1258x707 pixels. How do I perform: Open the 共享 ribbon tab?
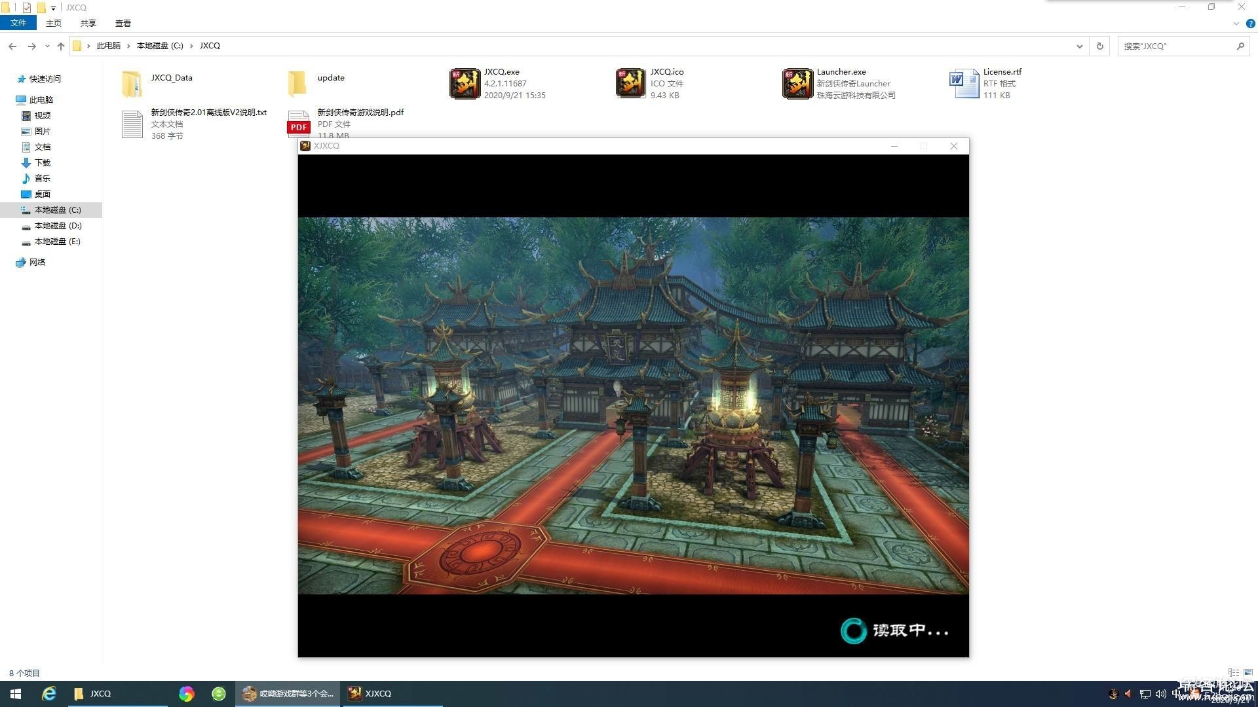tap(88, 23)
